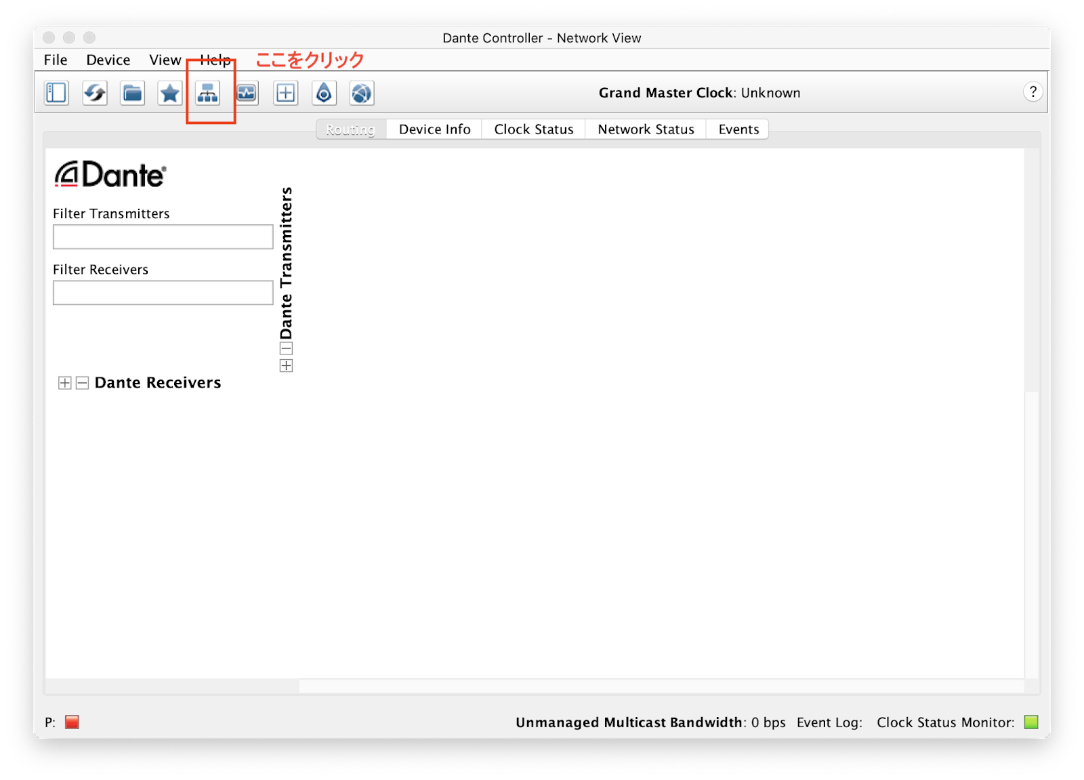This screenshot has width=1084, height=780.
Task: Save preset using the star icon
Action: pyautogui.click(x=170, y=93)
